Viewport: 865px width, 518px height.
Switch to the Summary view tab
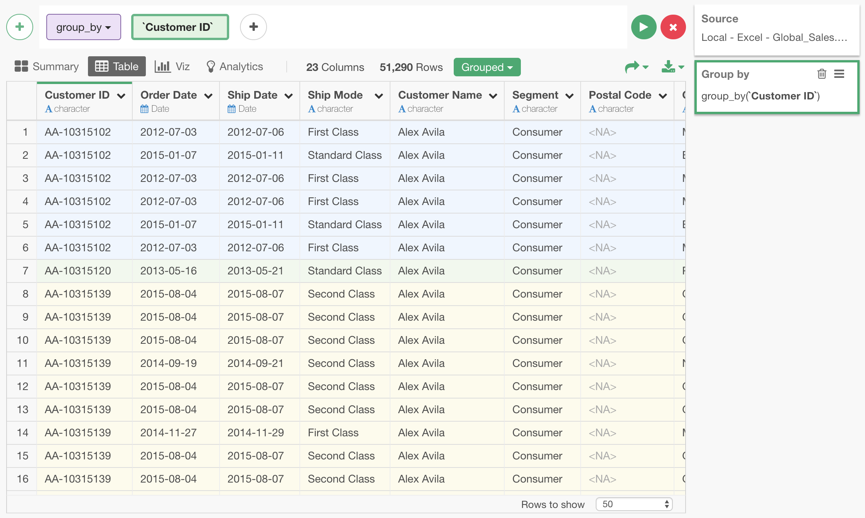coord(47,66)
